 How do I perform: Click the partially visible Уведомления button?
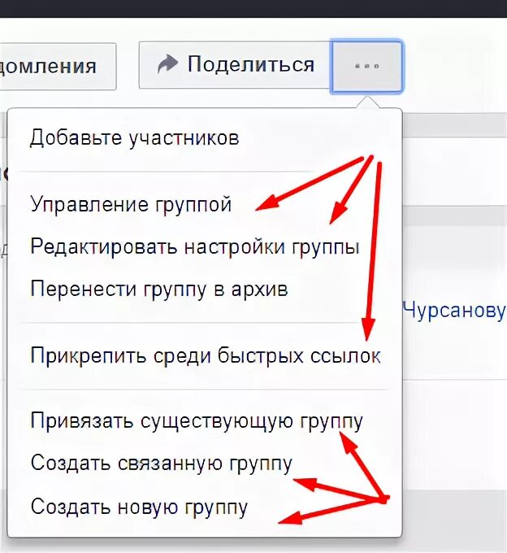57,67
